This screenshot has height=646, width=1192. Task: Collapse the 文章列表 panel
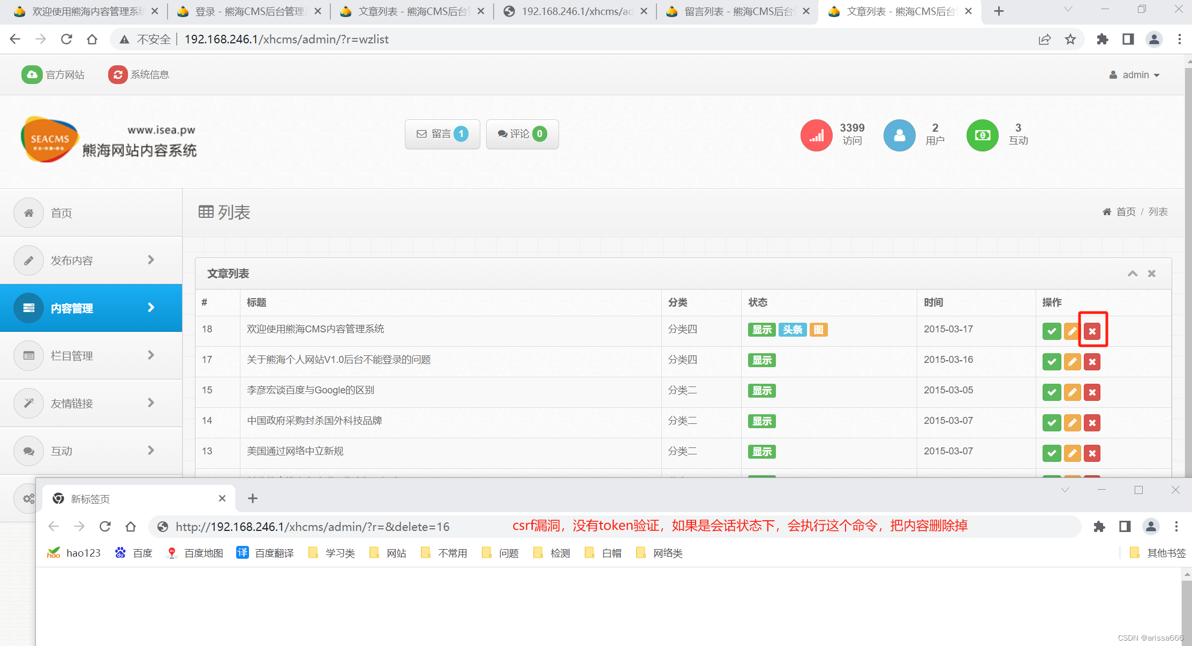[1132, 273]
